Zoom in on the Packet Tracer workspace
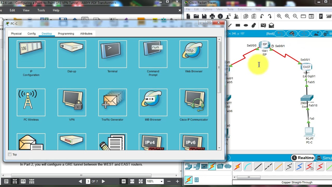Screen dimensions: 332x187 [279, 16]
